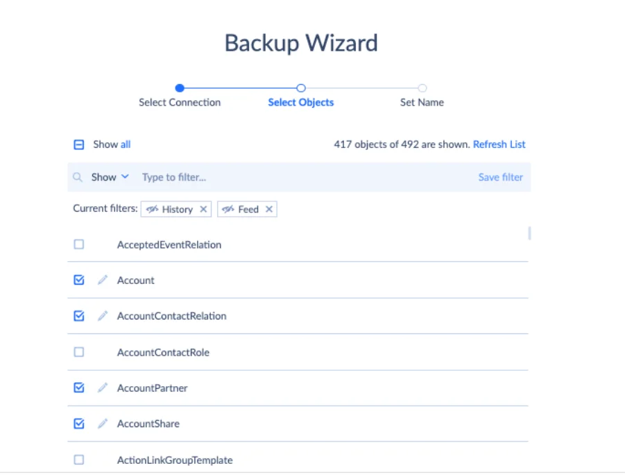Select the AccountShare row name
The width and height of the screenshot is (625, 475).
[x=148, y=424]
